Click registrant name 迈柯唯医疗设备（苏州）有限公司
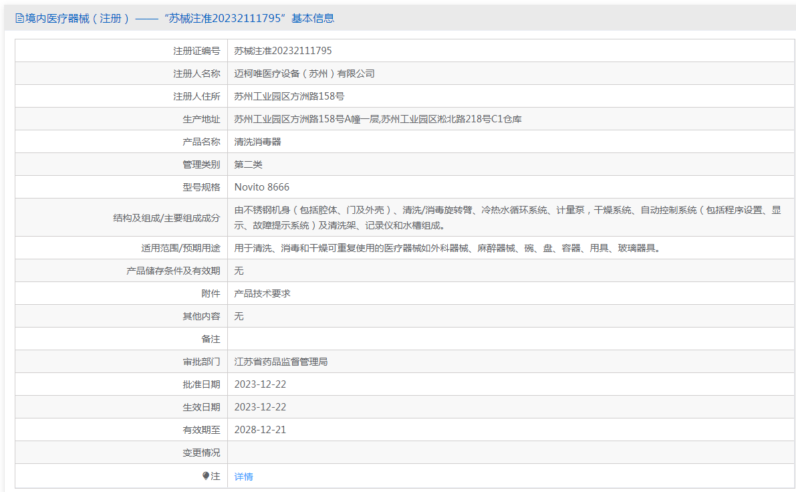 tap(304, 74)
